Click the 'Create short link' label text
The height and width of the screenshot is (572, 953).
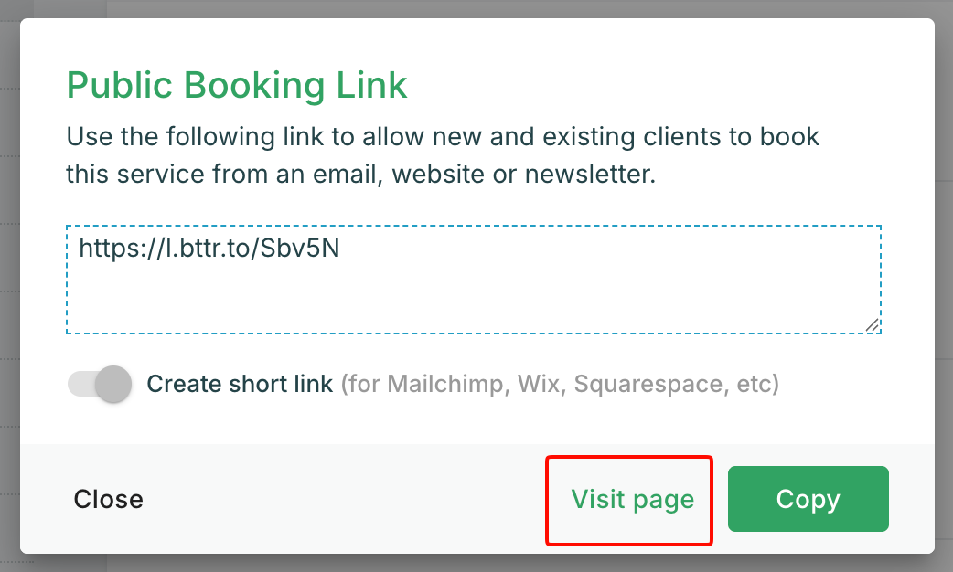pyautogui.click(x=240, y=384)
